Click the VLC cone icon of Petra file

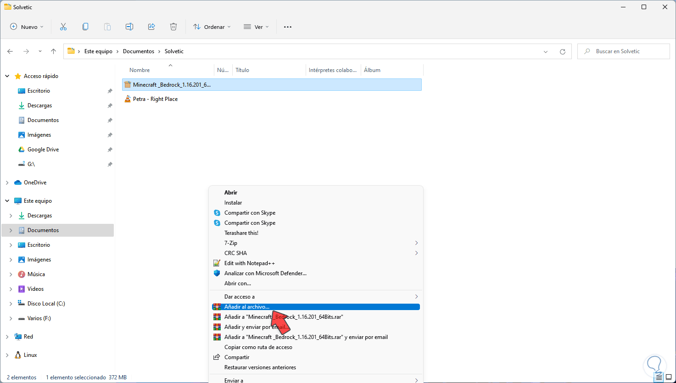(128, 99)
